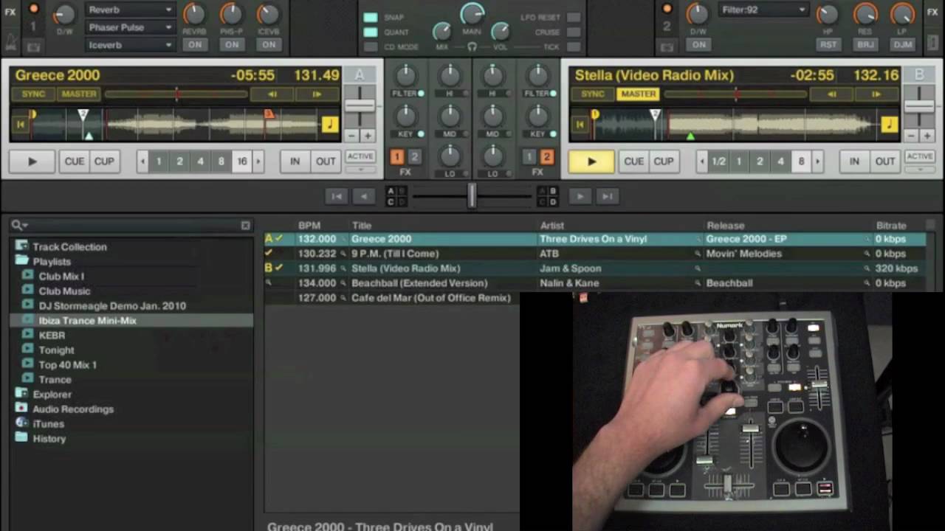Show smaller loop sizes on deck A

[142, 162]
